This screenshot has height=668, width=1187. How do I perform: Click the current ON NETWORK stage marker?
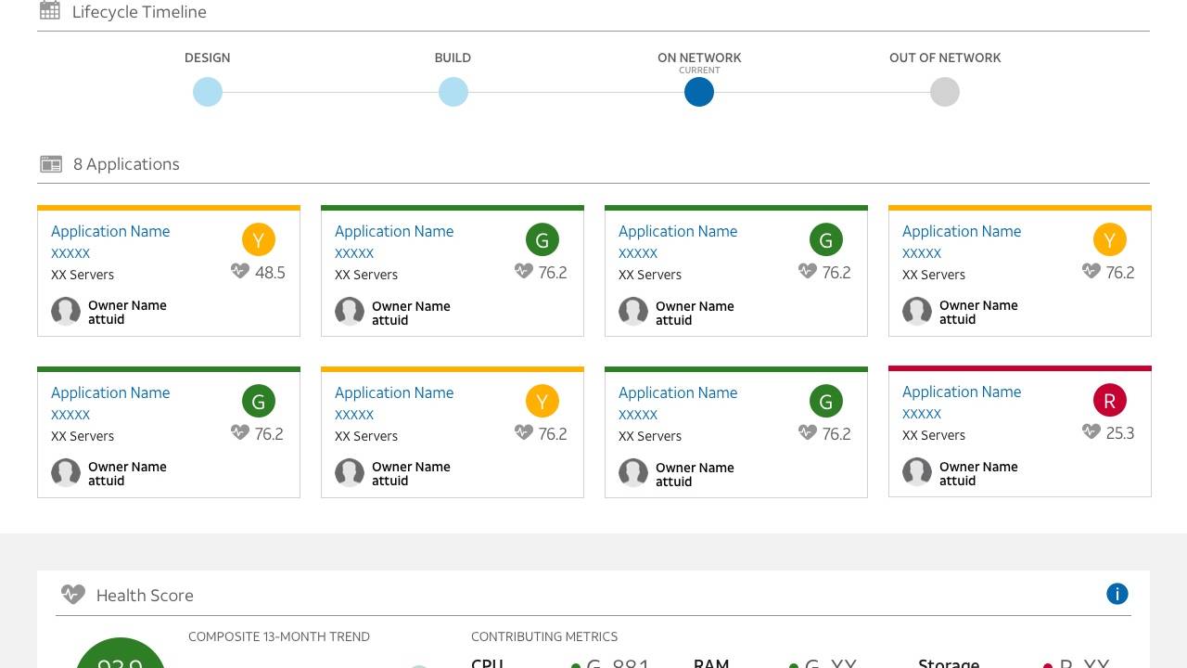pos(699,92)
